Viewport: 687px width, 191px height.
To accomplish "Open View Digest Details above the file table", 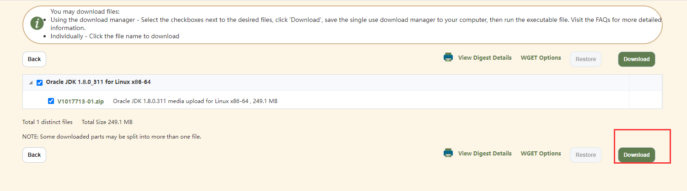I will coord(485,58).
